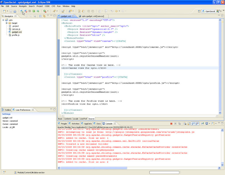This screenshot has height=175, width=225.
Task: Select the Contents editor page tab
Action: pyautogui.click(x=67, y=119)
